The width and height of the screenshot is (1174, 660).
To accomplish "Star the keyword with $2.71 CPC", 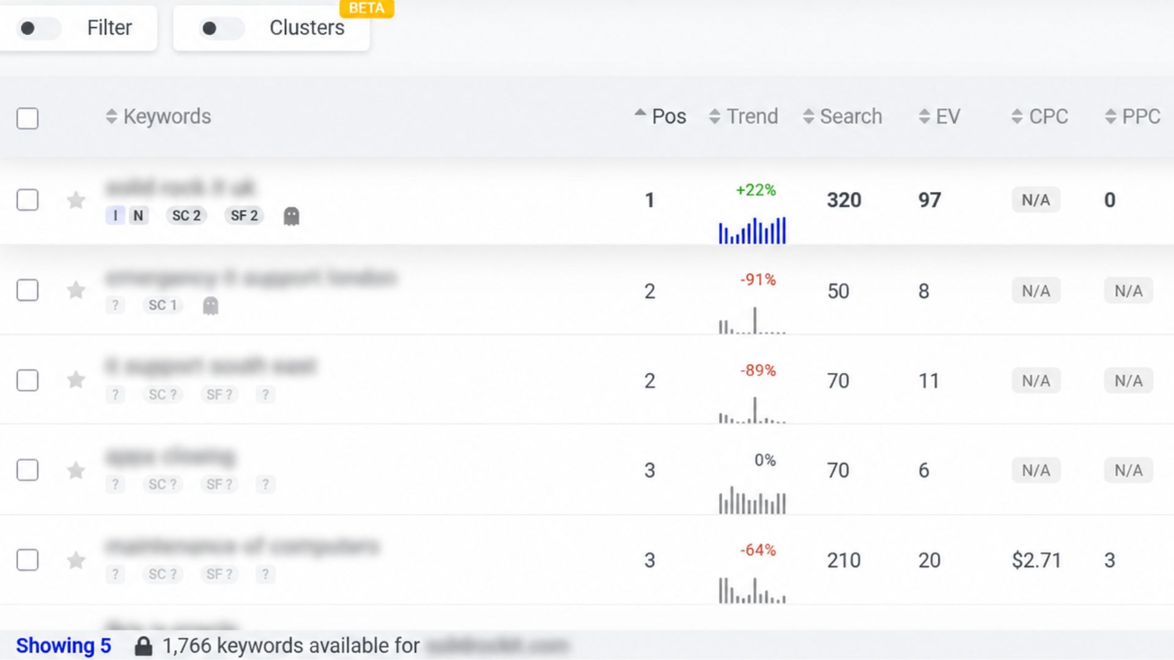I will tap(76, 560).
